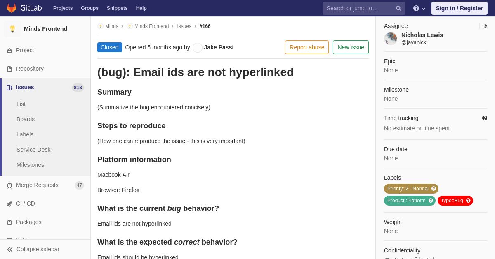495x259 pixels.
Task: Click Jake Passi's author avatar
Action: click(198, 47)
